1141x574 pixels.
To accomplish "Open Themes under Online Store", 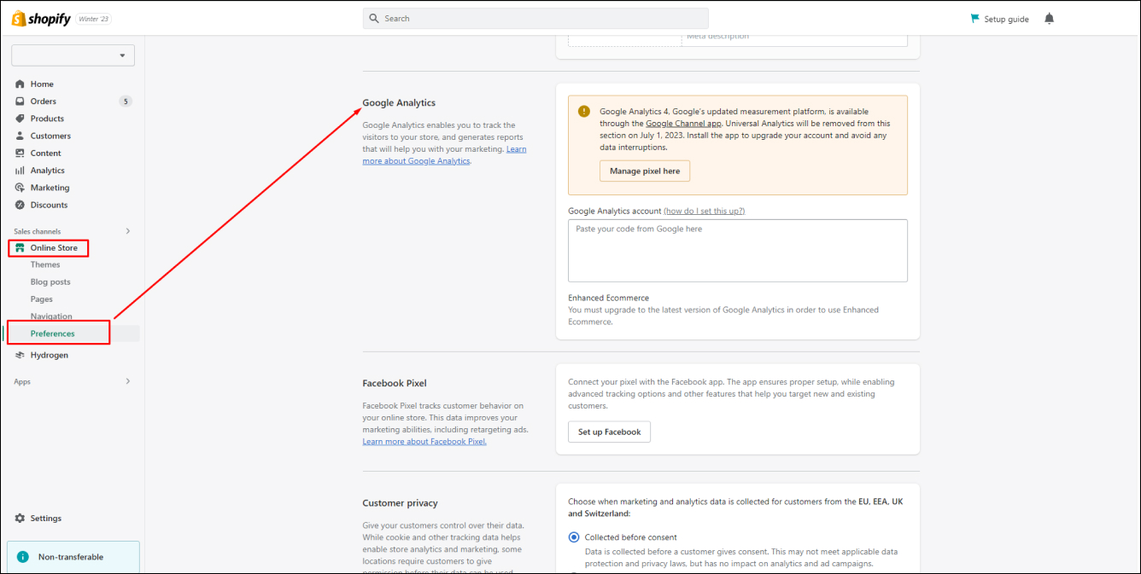I will 45,264.
